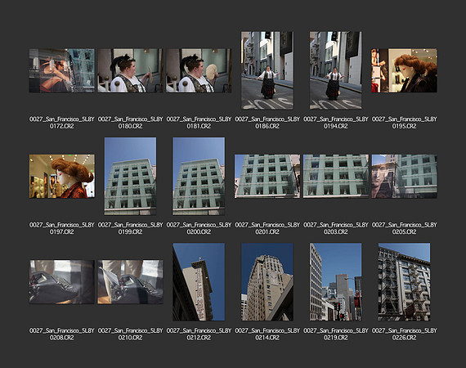Click filename label ending 0200.CR2
This screenshot has height=368, width=466.
click(199, 228)
